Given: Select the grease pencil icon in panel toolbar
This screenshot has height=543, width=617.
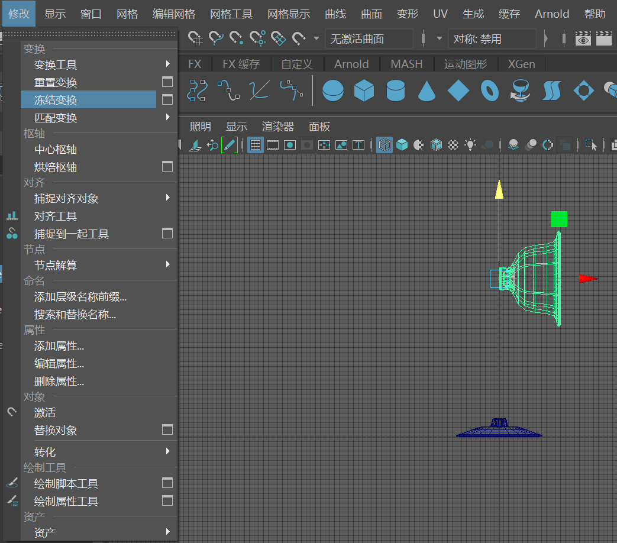Looking at the screenshot, I should (230, 145).
